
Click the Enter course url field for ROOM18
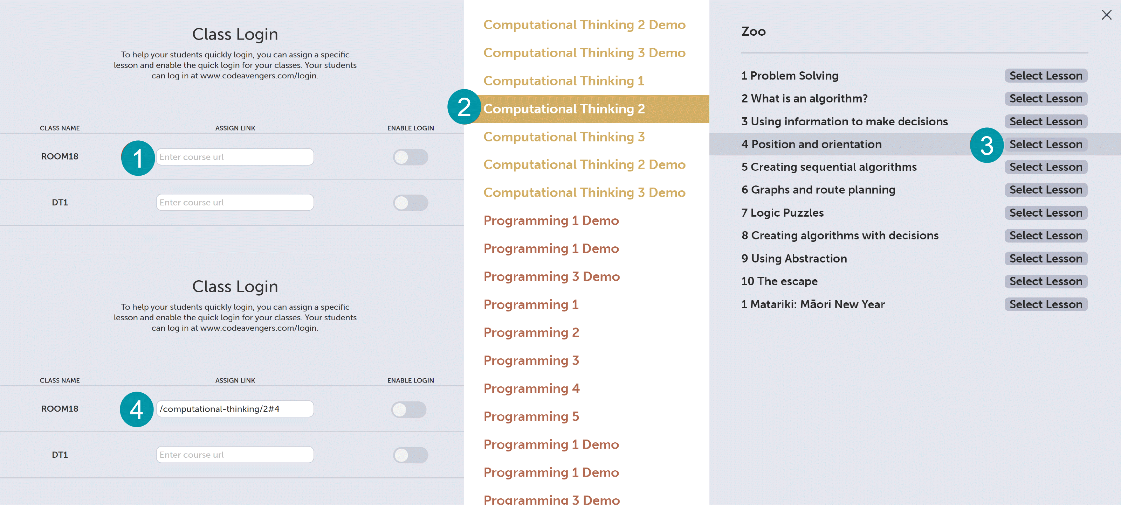(x=235, y=157)
